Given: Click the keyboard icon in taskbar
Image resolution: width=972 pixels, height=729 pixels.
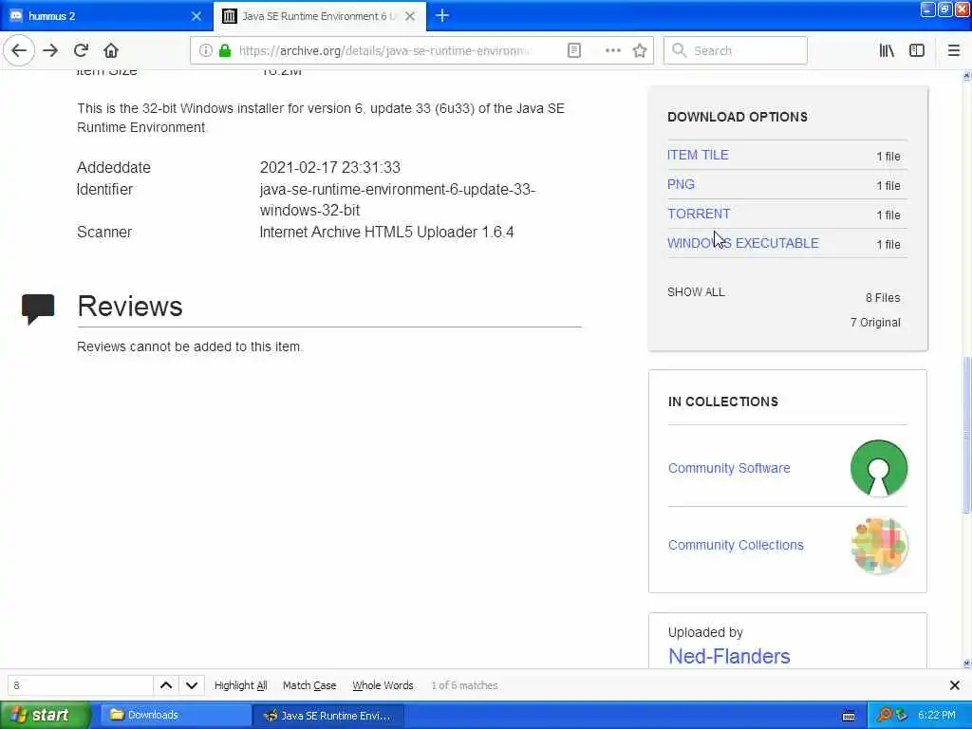Looking at the screenshot, I should point(849,716).
